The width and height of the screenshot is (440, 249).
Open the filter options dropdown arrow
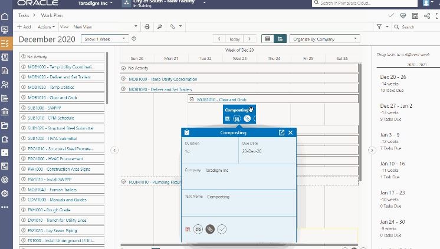coord(387,26)
